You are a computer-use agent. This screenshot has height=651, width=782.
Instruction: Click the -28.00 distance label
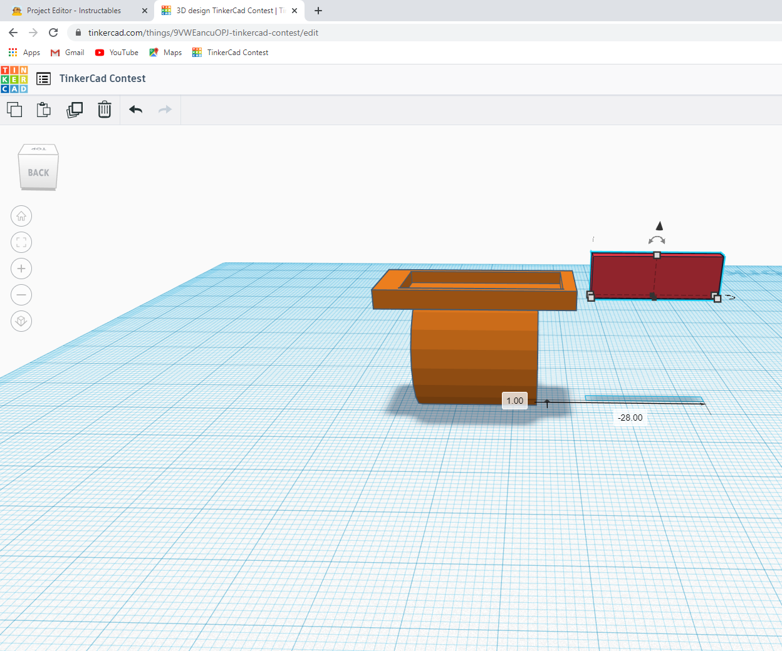click(x=630, y=417)
